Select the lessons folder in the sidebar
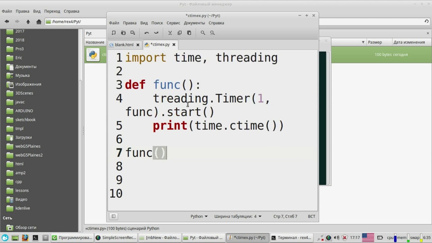The width and height of the screenshot is (432, 243). coord(21,190)
